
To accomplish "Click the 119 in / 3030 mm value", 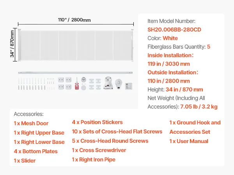I will 169,64.
